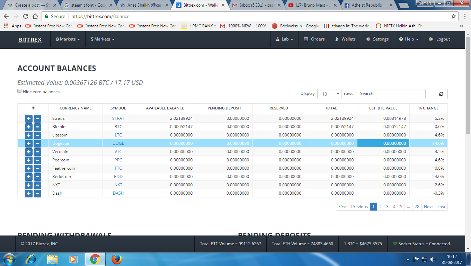
Task: Click the deposit plus icon for Feathercoin
Action: coord(29,168)
